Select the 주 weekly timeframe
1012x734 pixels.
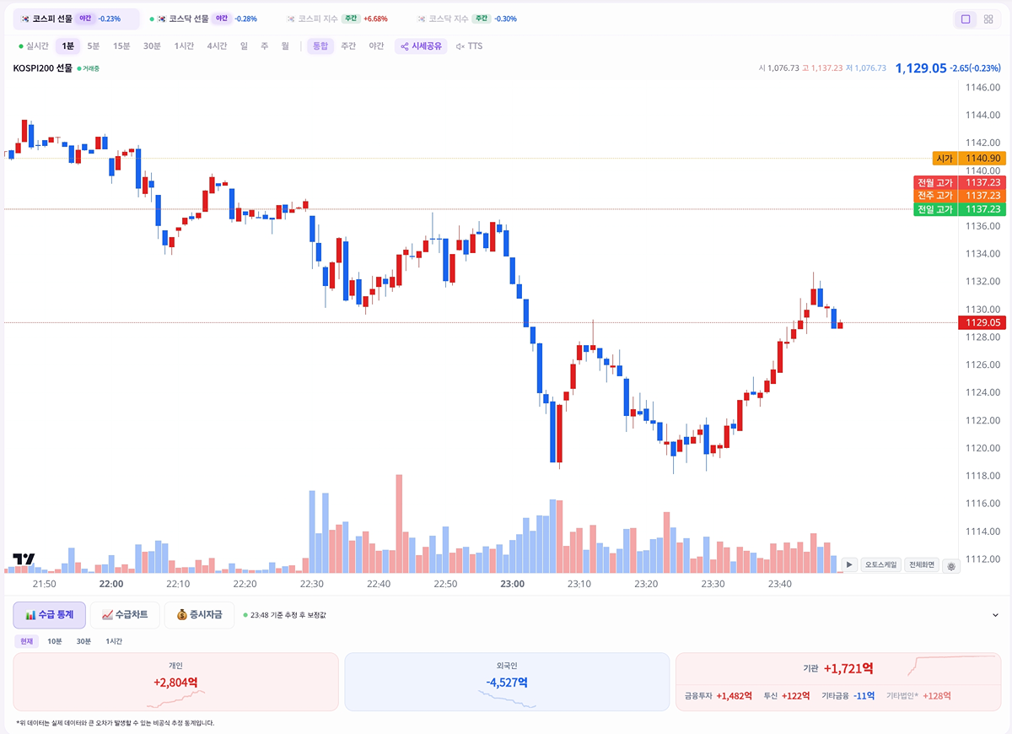pos(264,46)
